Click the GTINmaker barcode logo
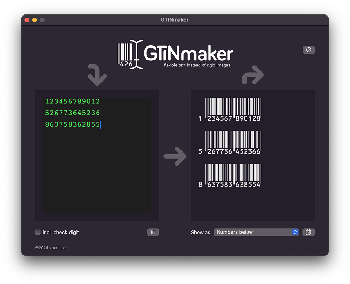The image size is (350, 284). pos(130,53)
